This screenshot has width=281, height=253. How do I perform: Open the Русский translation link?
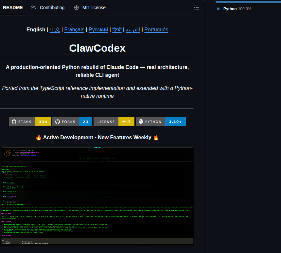pyautogui.click(x=98, y=29)
